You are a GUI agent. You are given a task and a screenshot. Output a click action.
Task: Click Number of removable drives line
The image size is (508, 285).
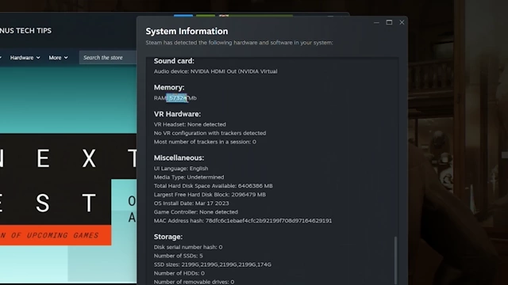click(194, 282)
